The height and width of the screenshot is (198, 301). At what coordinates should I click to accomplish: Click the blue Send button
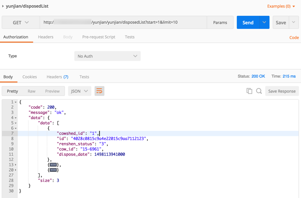(248, 23)
